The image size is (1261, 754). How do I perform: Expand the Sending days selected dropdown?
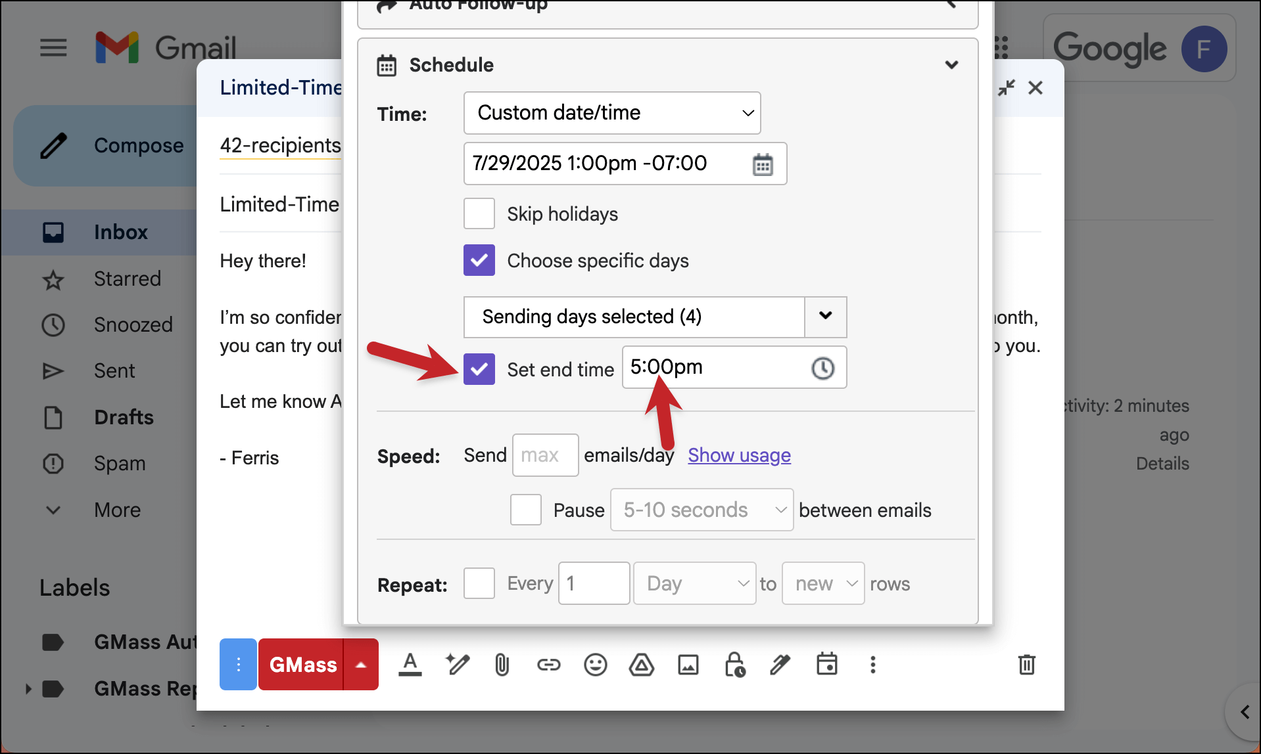click(825, 317)
